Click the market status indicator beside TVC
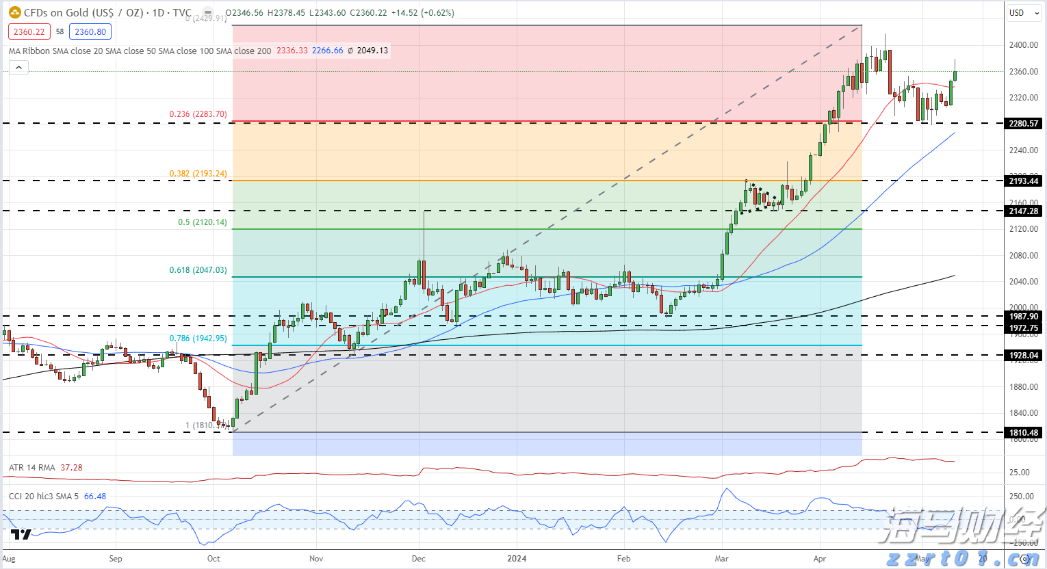1047x569 pixels. (x=208, y=12)
